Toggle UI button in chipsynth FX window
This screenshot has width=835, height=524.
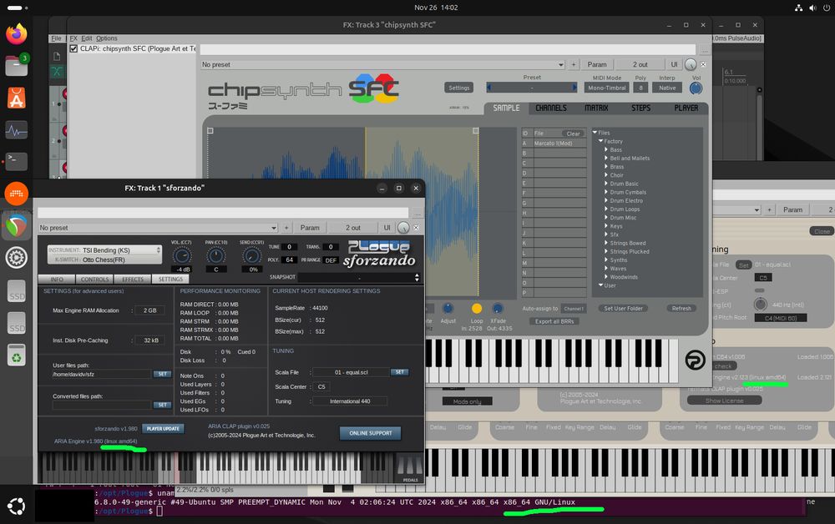coord(674,64)
